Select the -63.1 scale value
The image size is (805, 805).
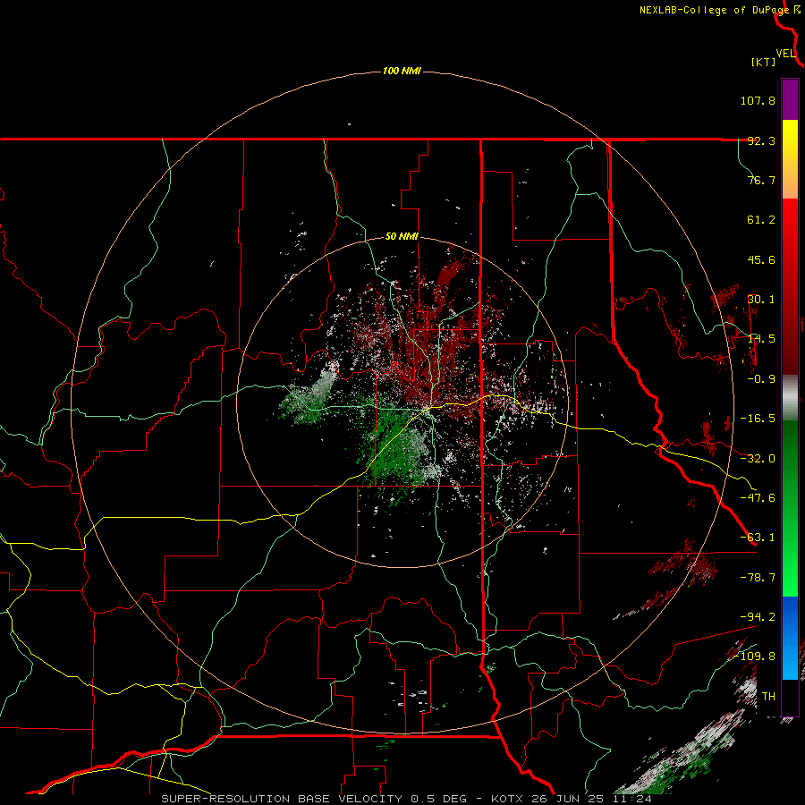coord(758,538)
